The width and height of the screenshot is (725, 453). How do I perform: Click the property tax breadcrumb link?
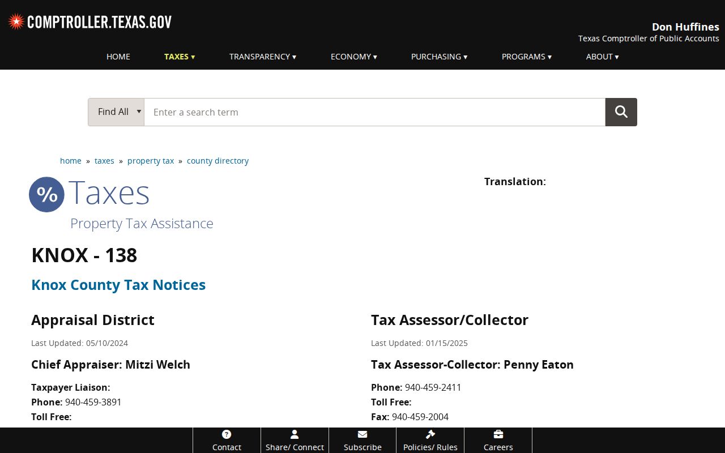coord(151,161)
